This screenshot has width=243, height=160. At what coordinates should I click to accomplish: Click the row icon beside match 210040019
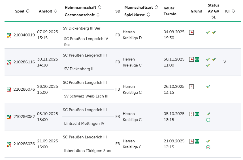9,35
